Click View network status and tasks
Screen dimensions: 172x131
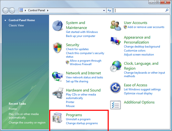(x=84, y=78)
